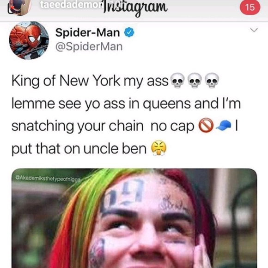
Task: Click the red prohibited sign emoji
Action: [x=206, y=125]
